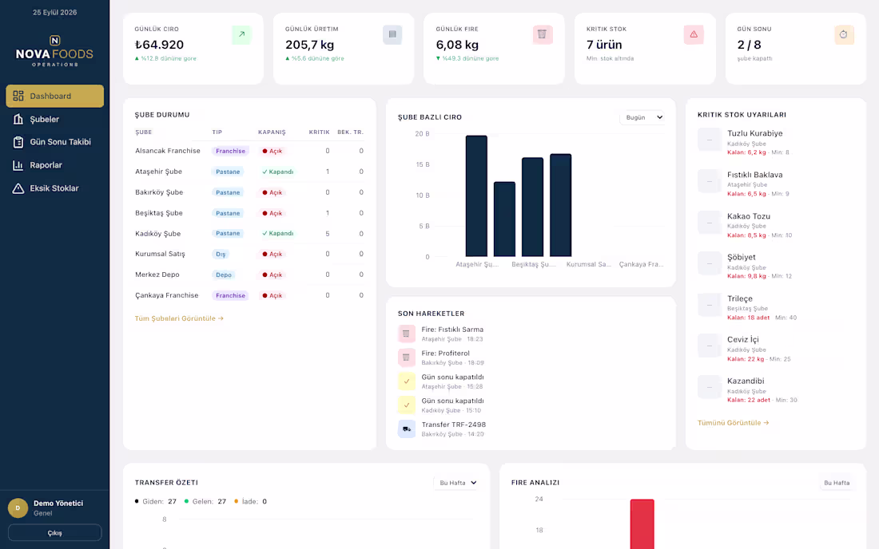Image resolution: width=879 pixels, height=549 pixels.
Task: Click the Günlük Üretim 205,7 kg card
Action: 344,49
